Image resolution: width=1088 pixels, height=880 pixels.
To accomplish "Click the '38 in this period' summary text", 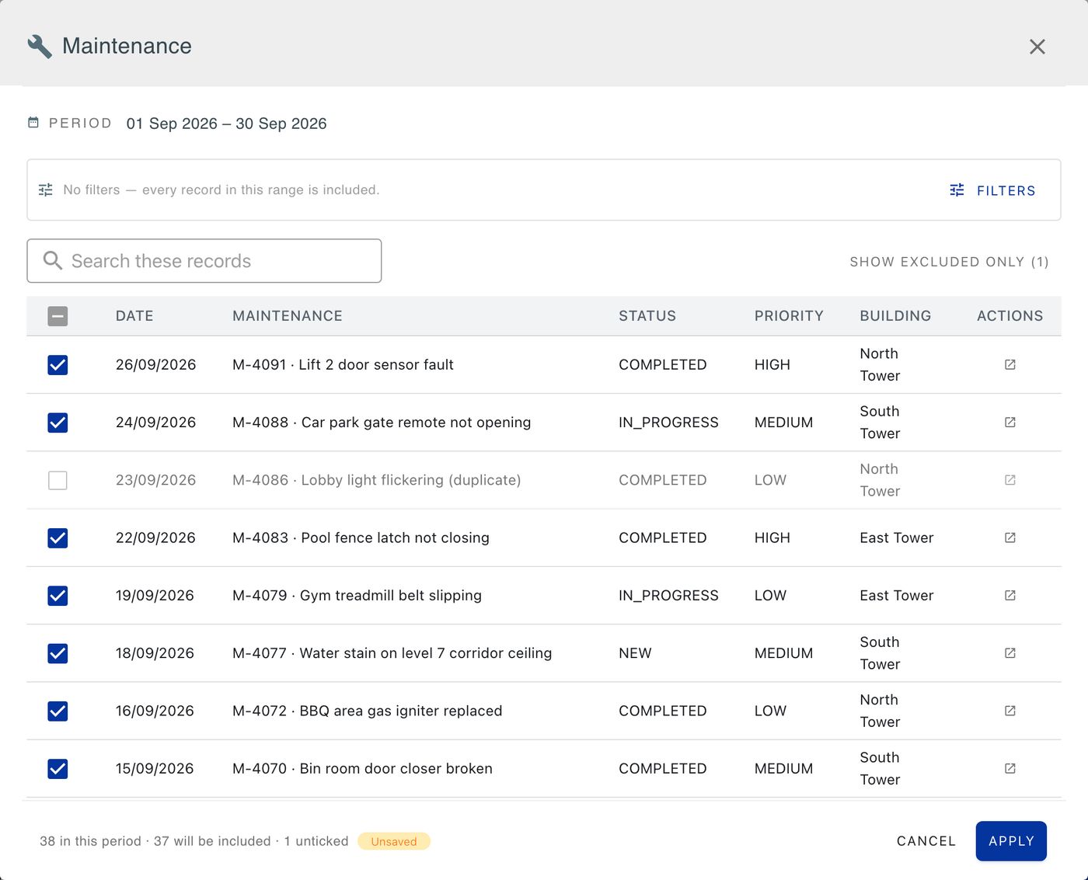I will pyautogui.click(x=90, y=841).
